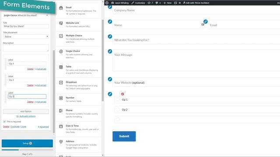Select the Op 2 radio button
This screenshot has width=280, height=157.
[118, 109]
